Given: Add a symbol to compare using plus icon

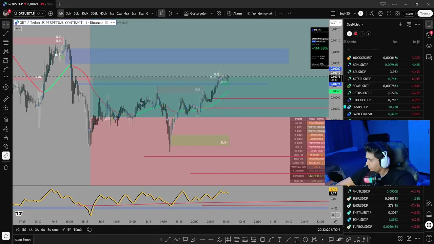Looking at the screenshot, I should pyautogui.click(x=51, y=14).
